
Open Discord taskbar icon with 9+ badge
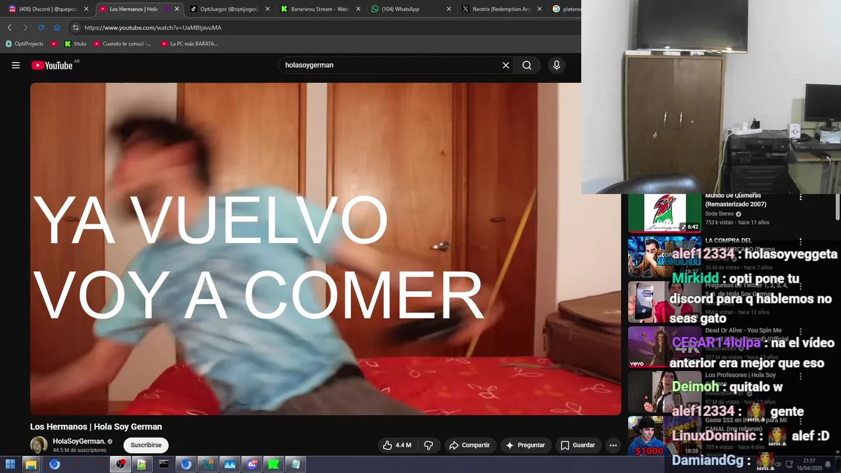(x=252, y=464)
